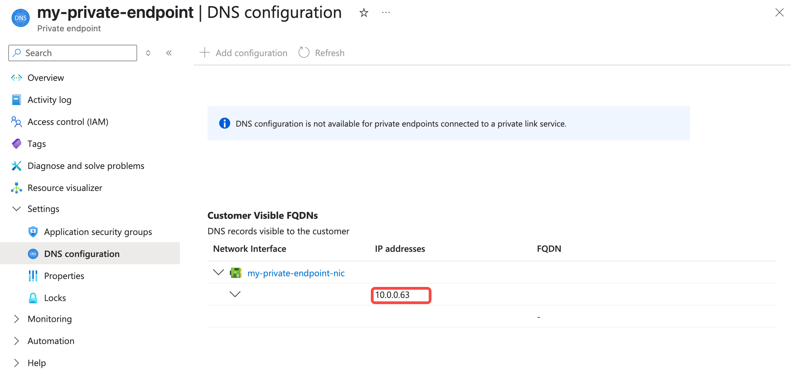Open the Tags menu item
Image resolution: width=803 pixels, height=386 pixels.
pyautogui.click(x=37, y=144)
